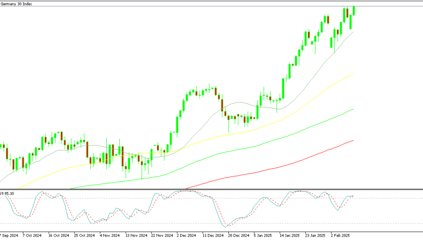Click the red long-term moving average line
This screenshot has height=240, width=423.
click(270, 169)
